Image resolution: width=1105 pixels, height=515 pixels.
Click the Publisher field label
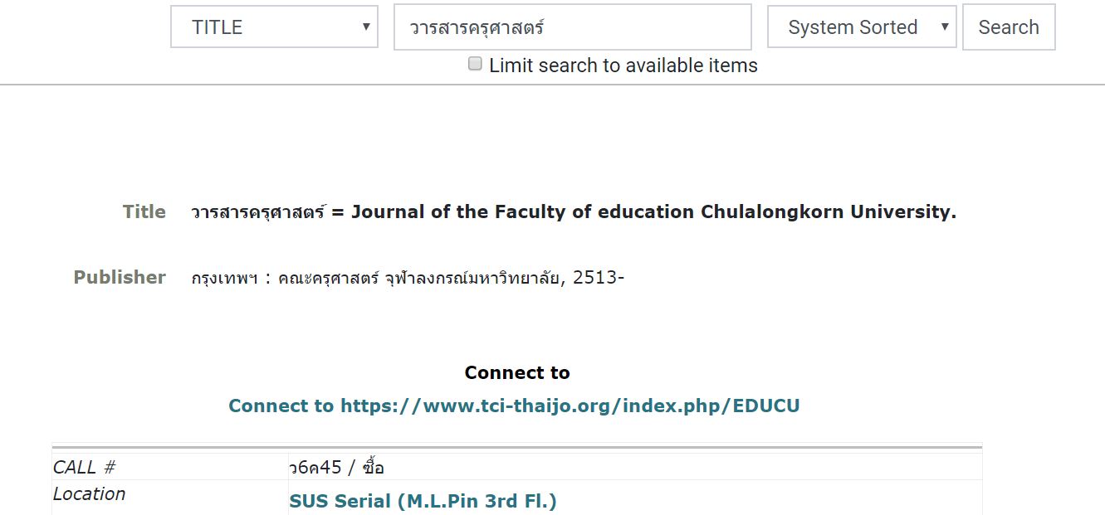[x=120, y=277]
